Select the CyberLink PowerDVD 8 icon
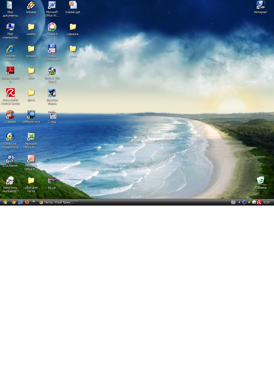 click(x=10, y=137)
